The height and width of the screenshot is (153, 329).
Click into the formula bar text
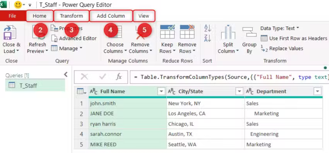click(x=230, y=77)
